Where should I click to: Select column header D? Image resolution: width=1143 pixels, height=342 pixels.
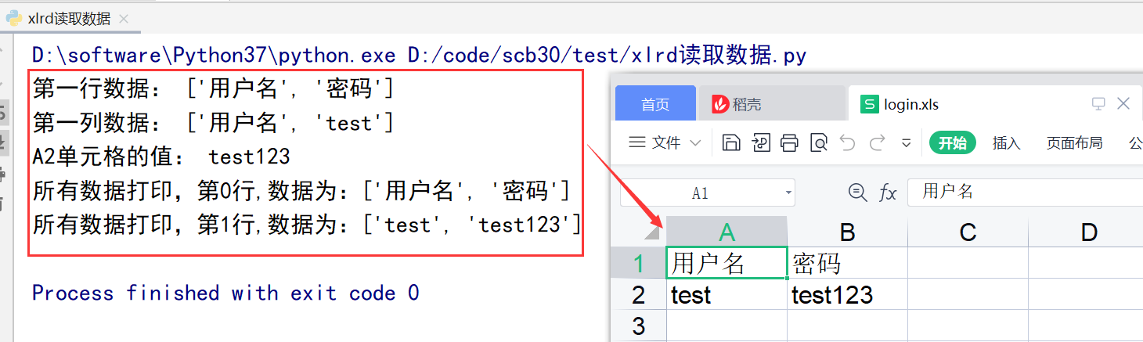click(x=1087, y=232)
